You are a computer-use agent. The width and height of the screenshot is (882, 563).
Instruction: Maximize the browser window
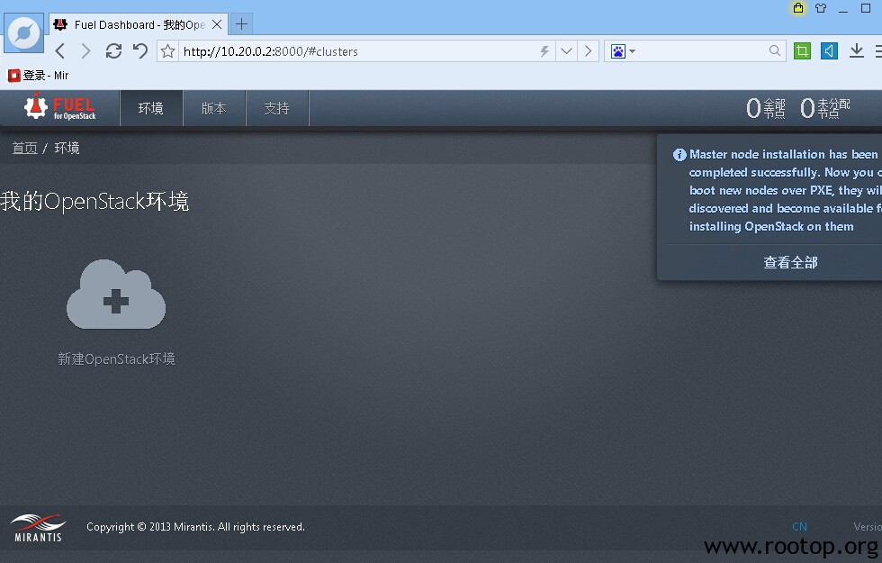[866, 8]
